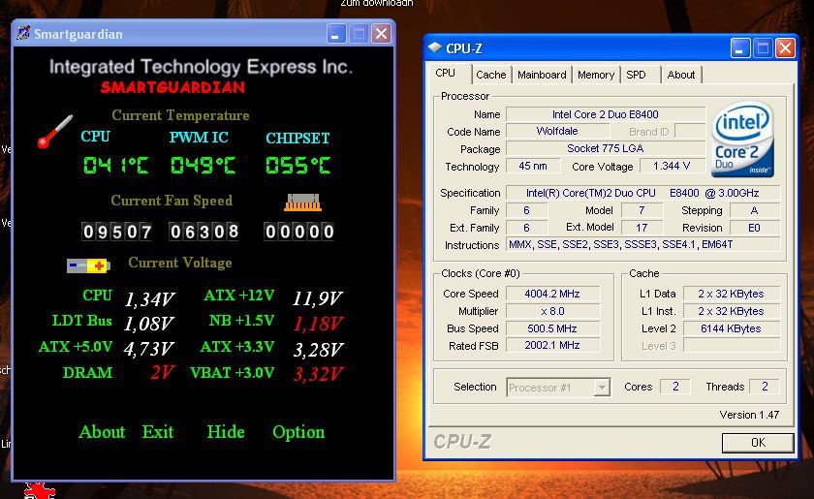Screen dimensions: 814x499
Task: Click the CPU-Z title bar icon
Action: tap(434, 47)
